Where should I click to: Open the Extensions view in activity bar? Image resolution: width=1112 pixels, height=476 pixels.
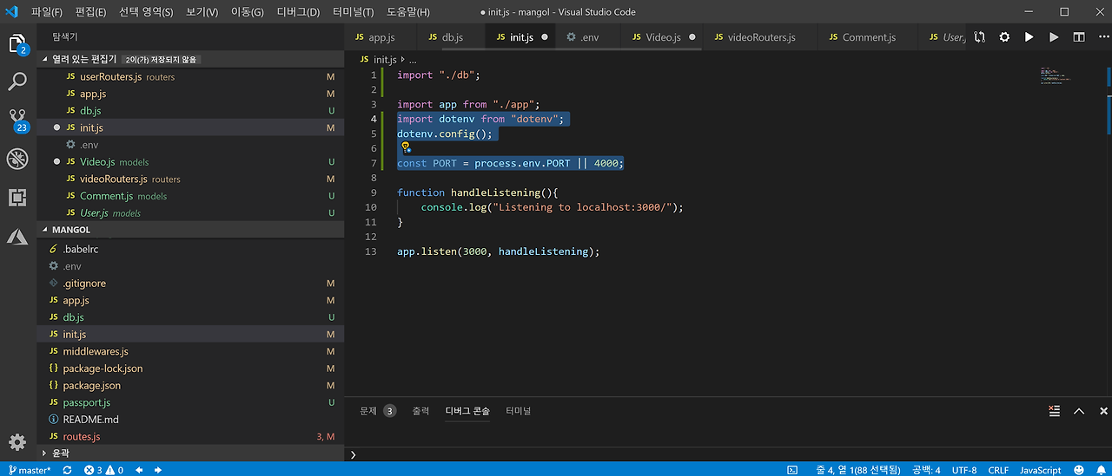(17, 198)
